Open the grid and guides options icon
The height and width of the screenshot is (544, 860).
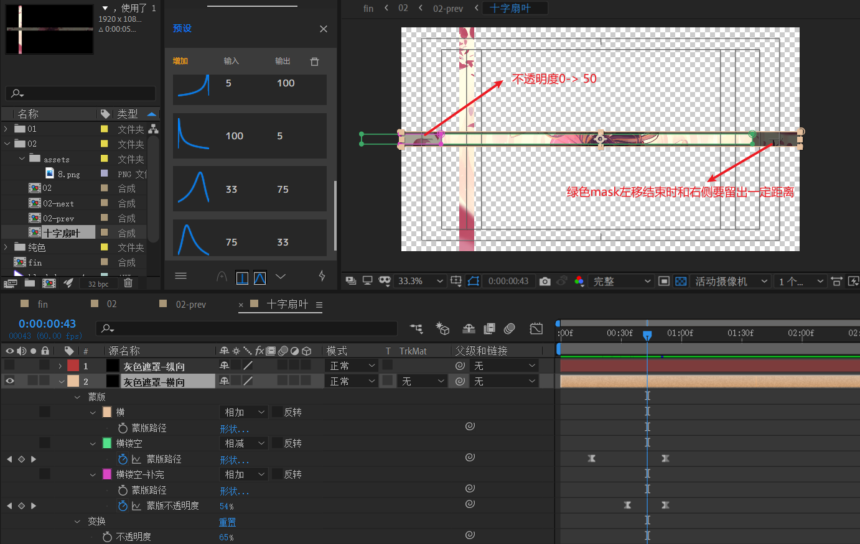point(456,281)
